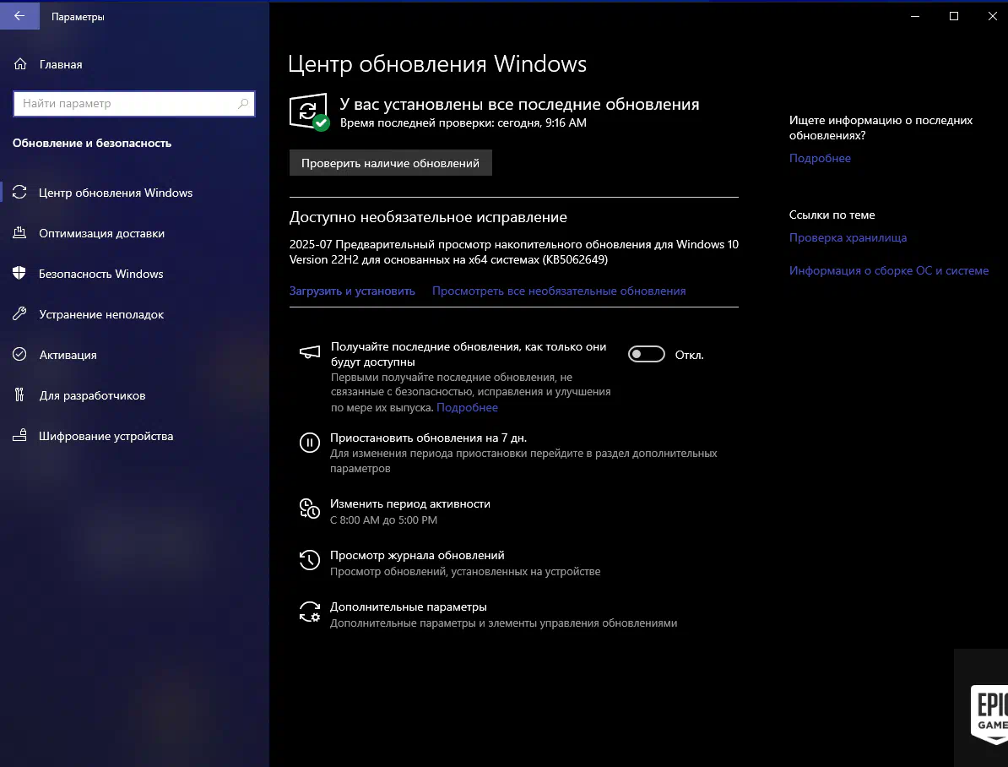Toggle the switch for getting latest updates early
The width and height of the screenshot is (1008, 767).
pyautogui.click(x=646, y=354)
